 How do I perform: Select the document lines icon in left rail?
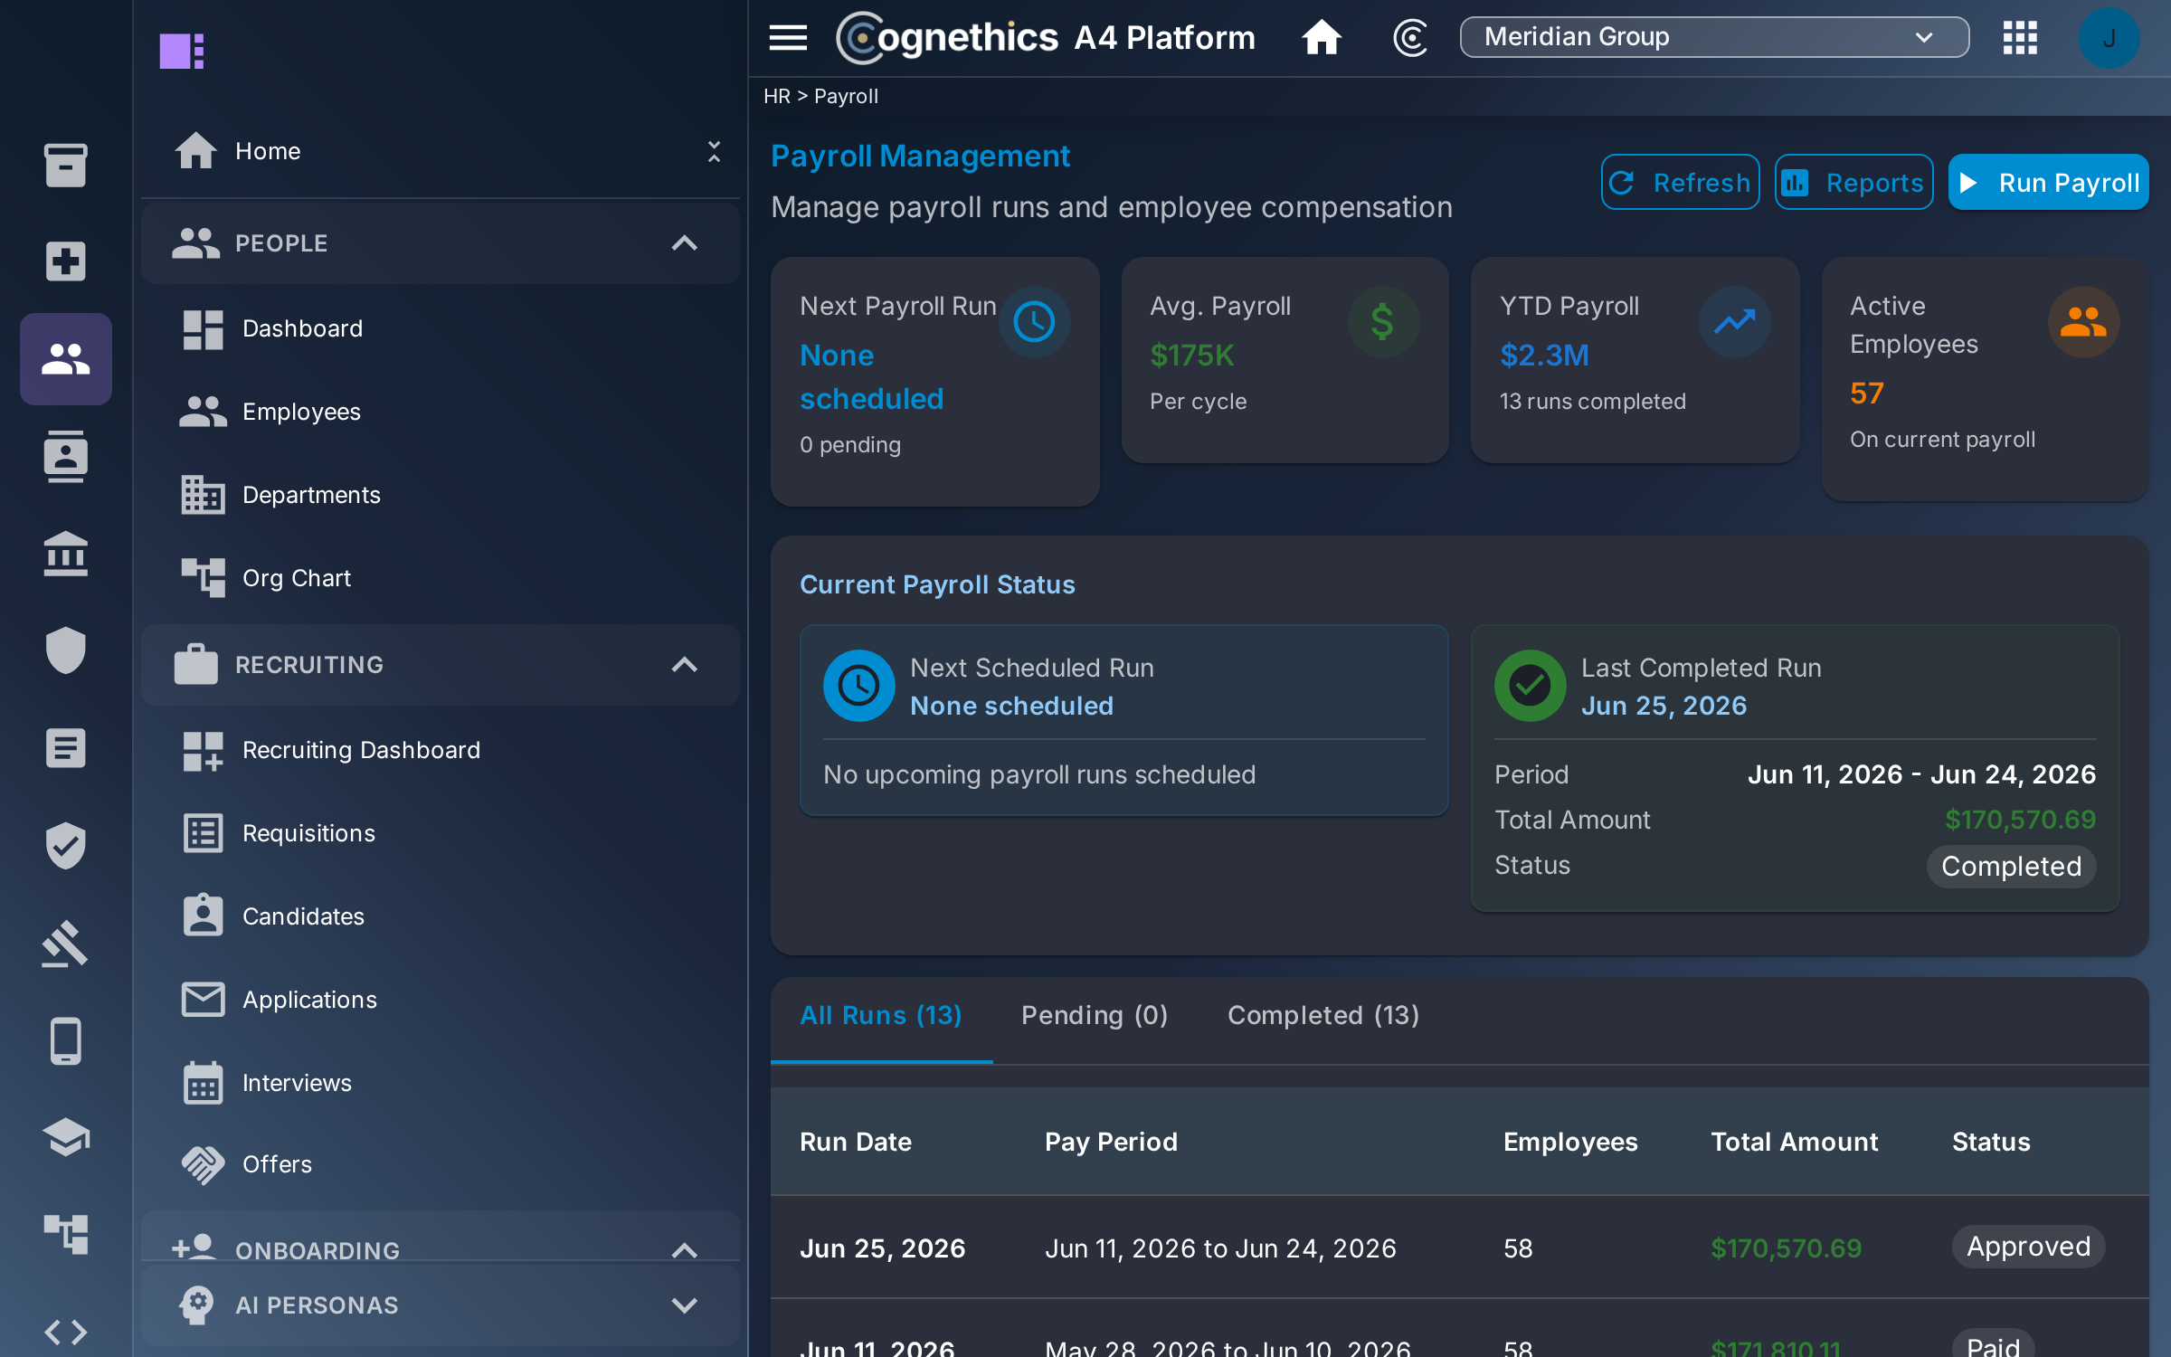(65, 748)
